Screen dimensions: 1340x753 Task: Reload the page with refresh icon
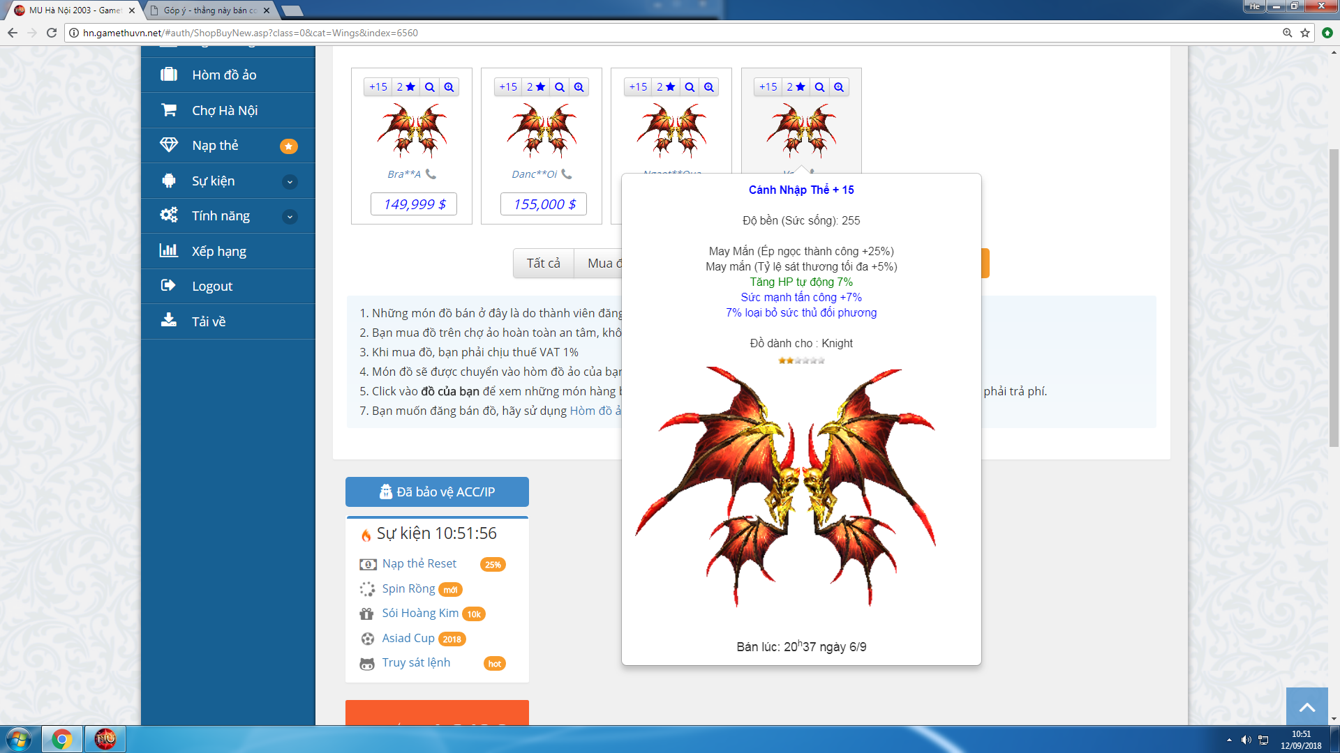[52, 33]
